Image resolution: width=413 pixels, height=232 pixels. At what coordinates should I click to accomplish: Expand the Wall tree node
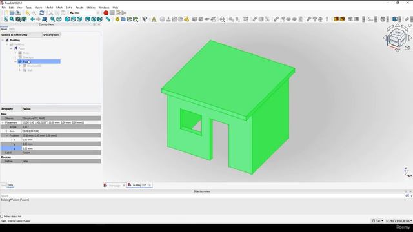click(x=20, y=70)
